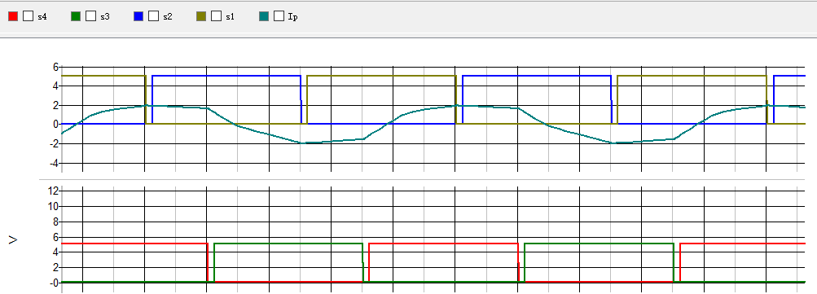Click the 8 tick on lower axis
The height and width of the screenshot is (294, 817).
(55, 222)
